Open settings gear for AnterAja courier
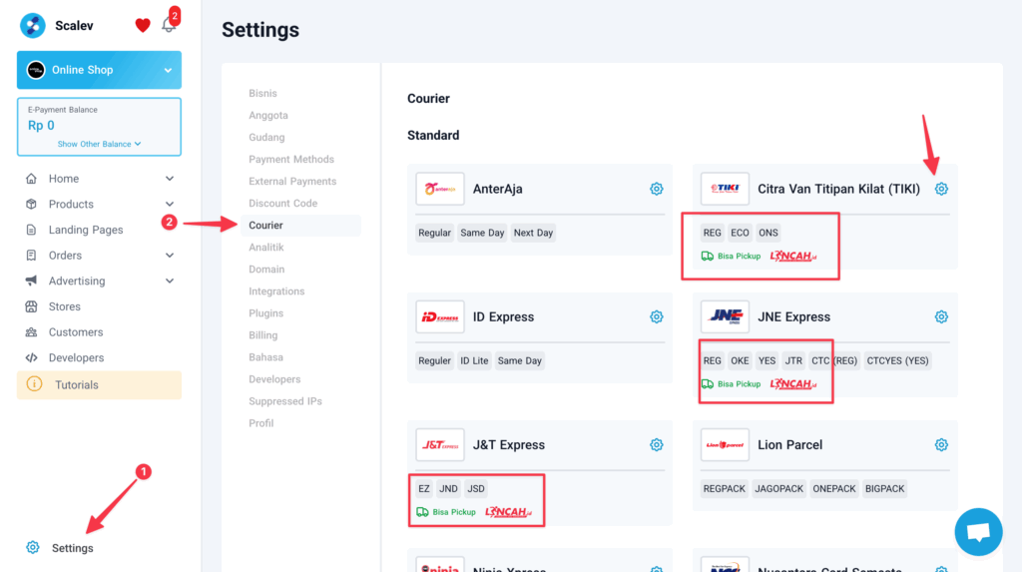The width and height of the screenshot is (1022, 572). click(x=656, y=189)
